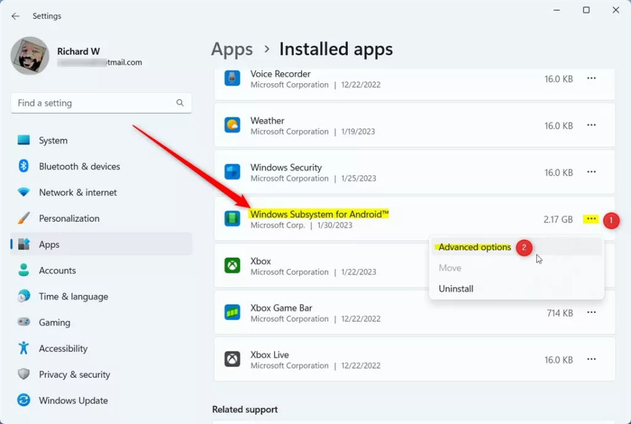Choose Uninstall from the context menu
Screen dimensions: 631x424
[456, 288]
